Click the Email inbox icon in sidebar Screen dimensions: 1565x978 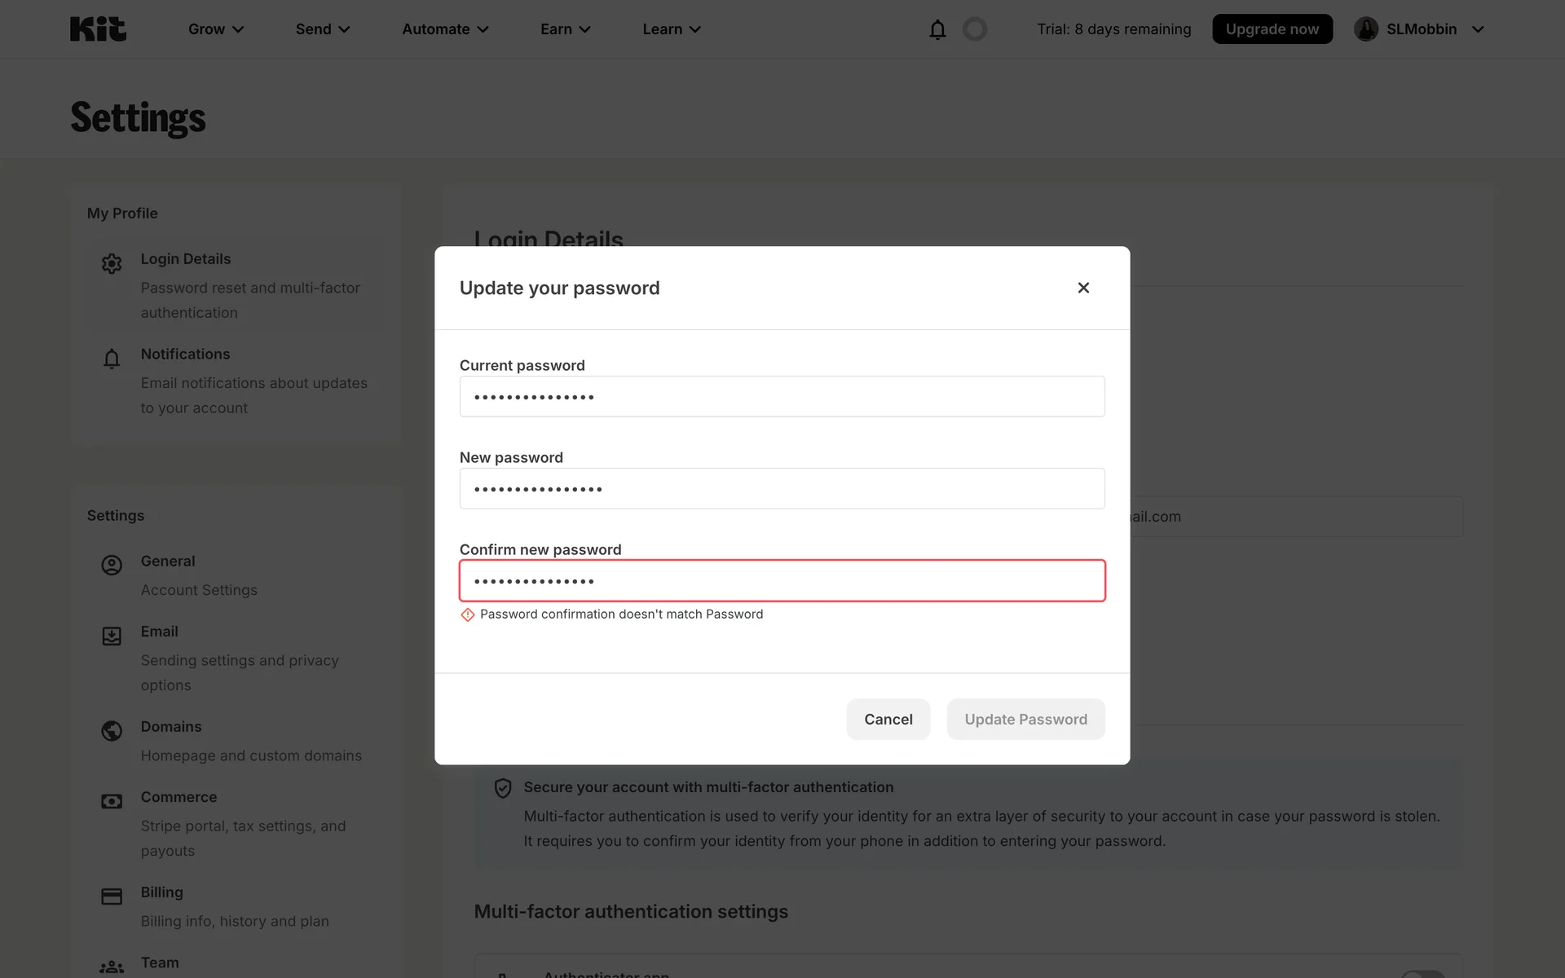tap(112, 636)
